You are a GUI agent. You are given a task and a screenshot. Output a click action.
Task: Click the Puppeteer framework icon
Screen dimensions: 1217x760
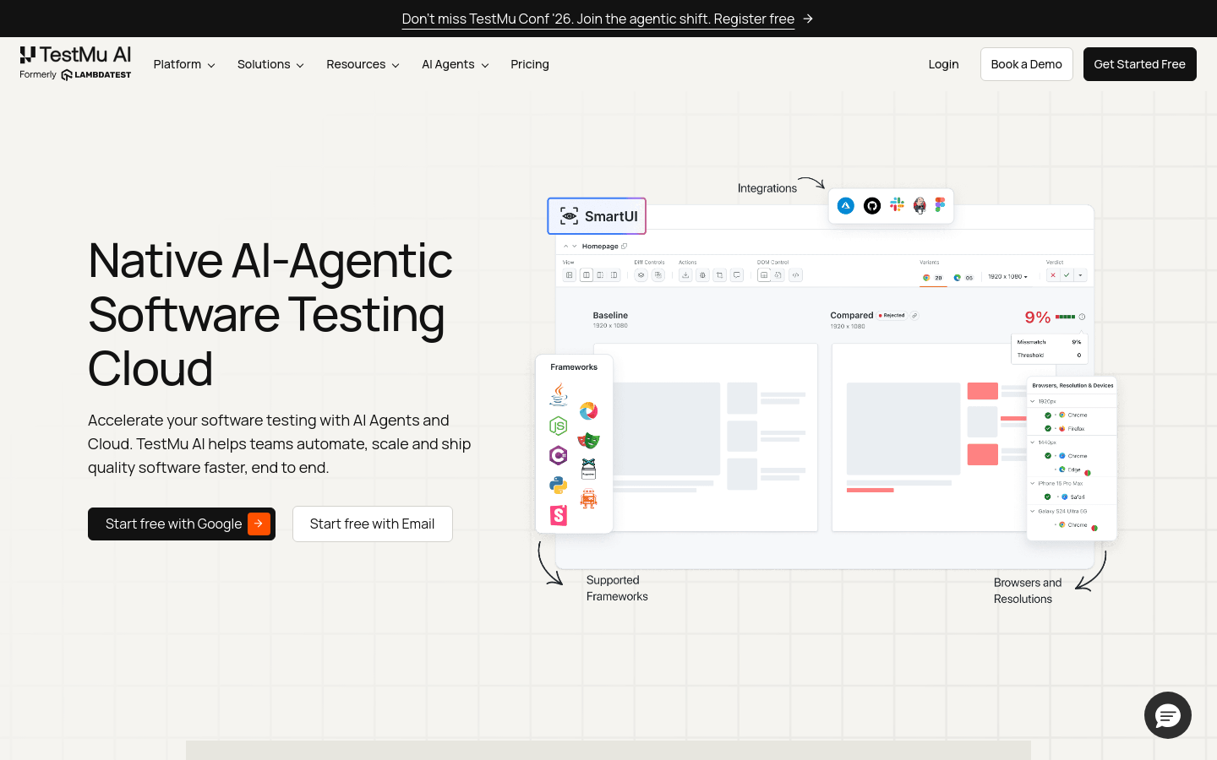588,469
